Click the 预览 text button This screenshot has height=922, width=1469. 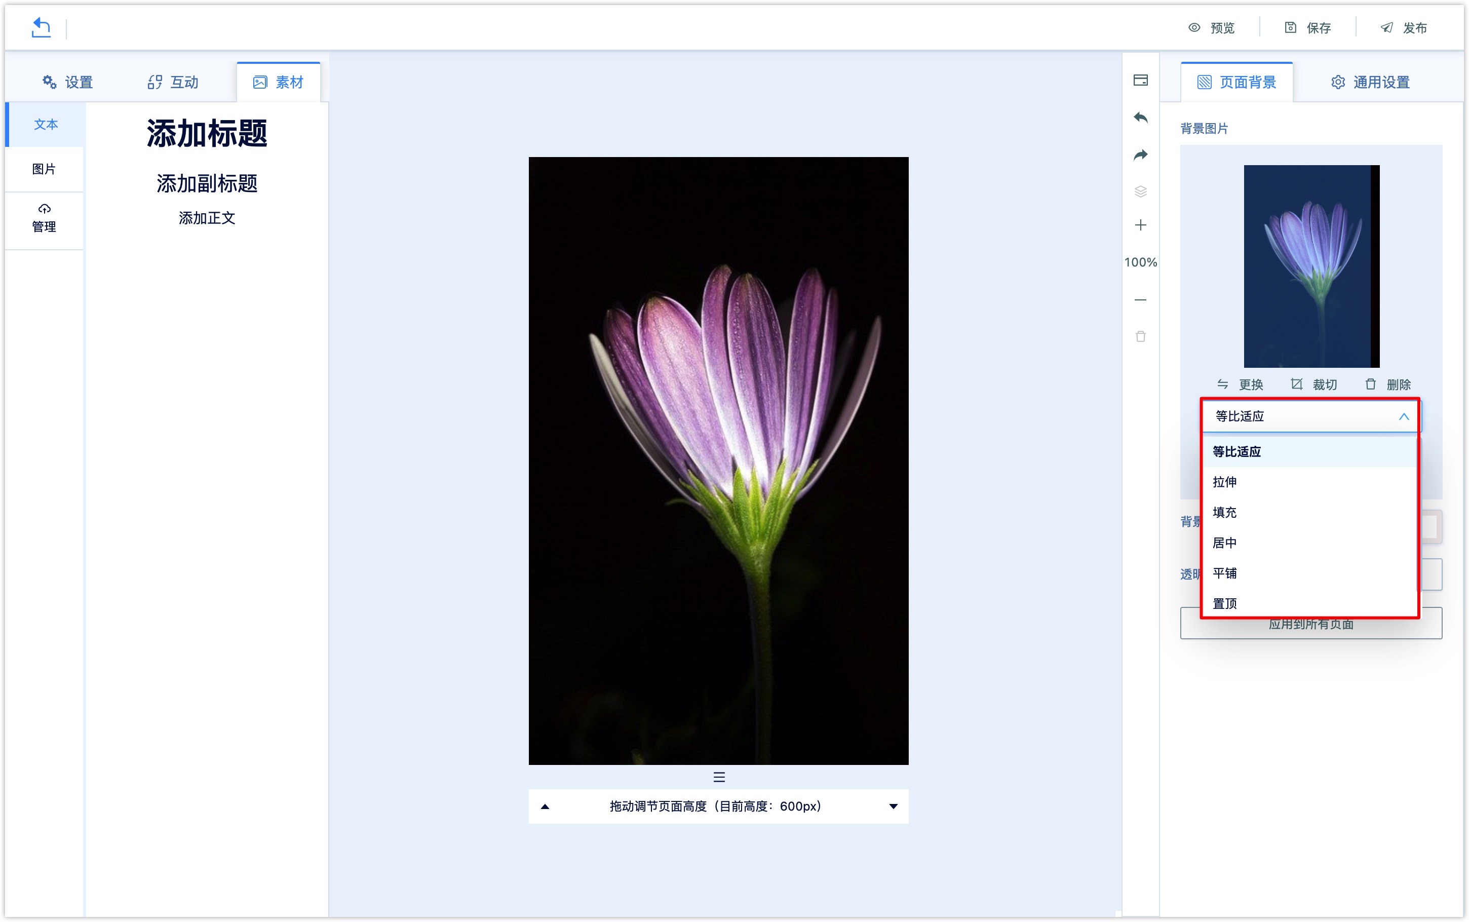point(1222,28)
